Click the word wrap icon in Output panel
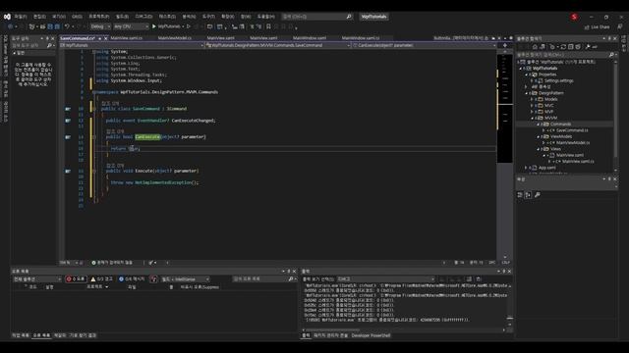Viewport: 629px width, 353px height. [479, 278]
